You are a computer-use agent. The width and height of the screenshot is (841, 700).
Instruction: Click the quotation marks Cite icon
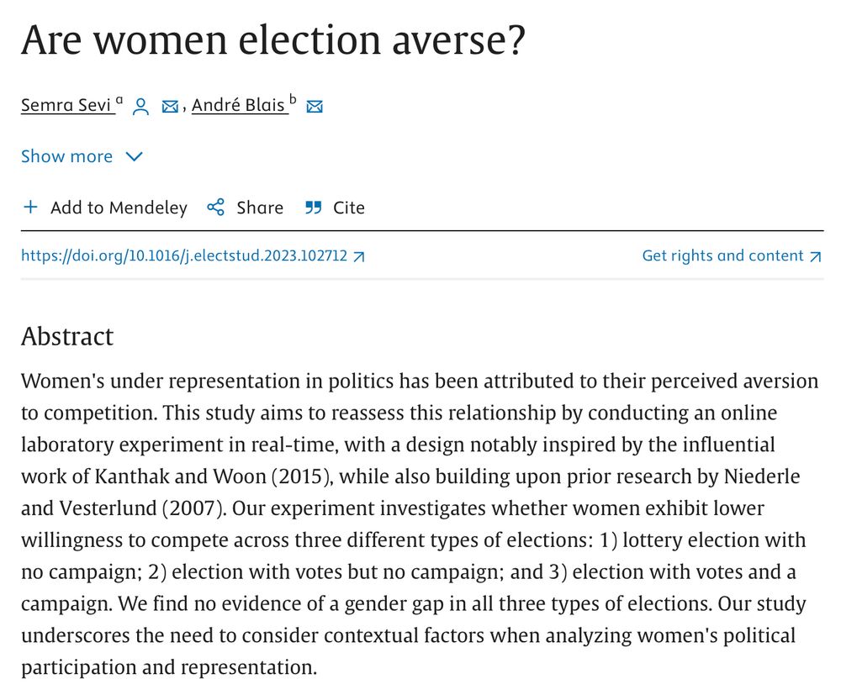(x=313, y=208)
